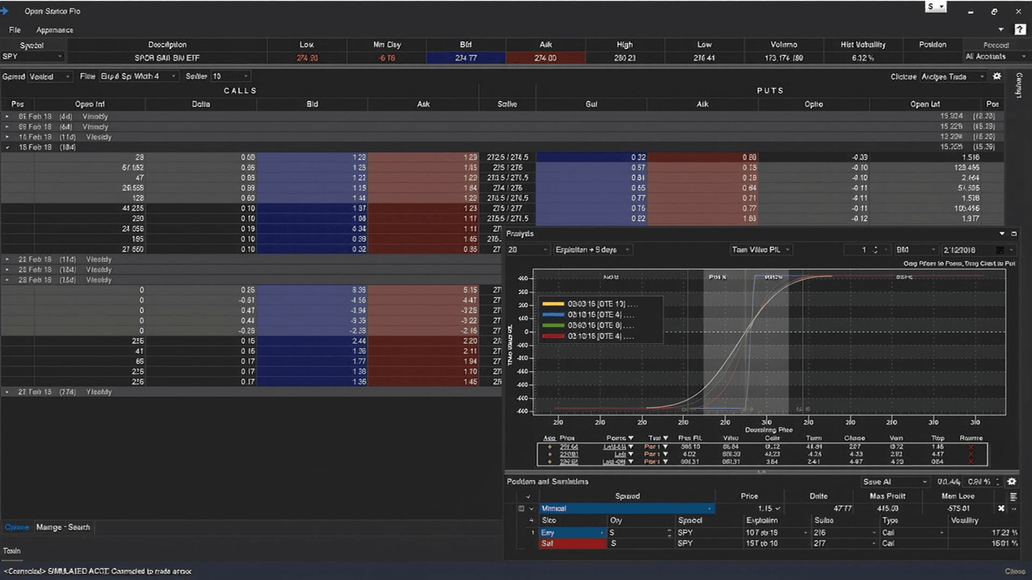
Task: Toggle the green plot line legend entry
Action: (588, 325)
